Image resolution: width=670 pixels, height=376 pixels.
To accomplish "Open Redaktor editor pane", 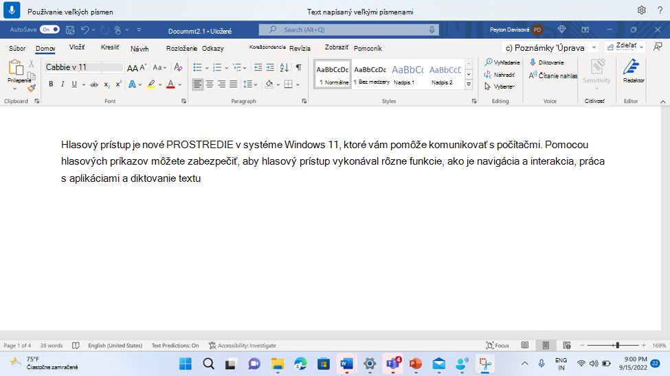I will click(634, 71).
